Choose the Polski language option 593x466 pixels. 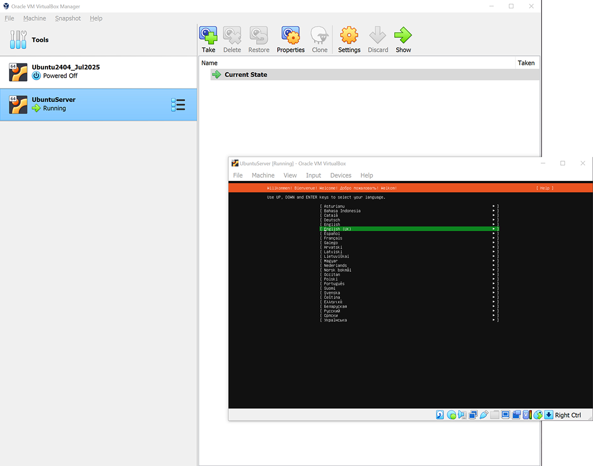409,279
